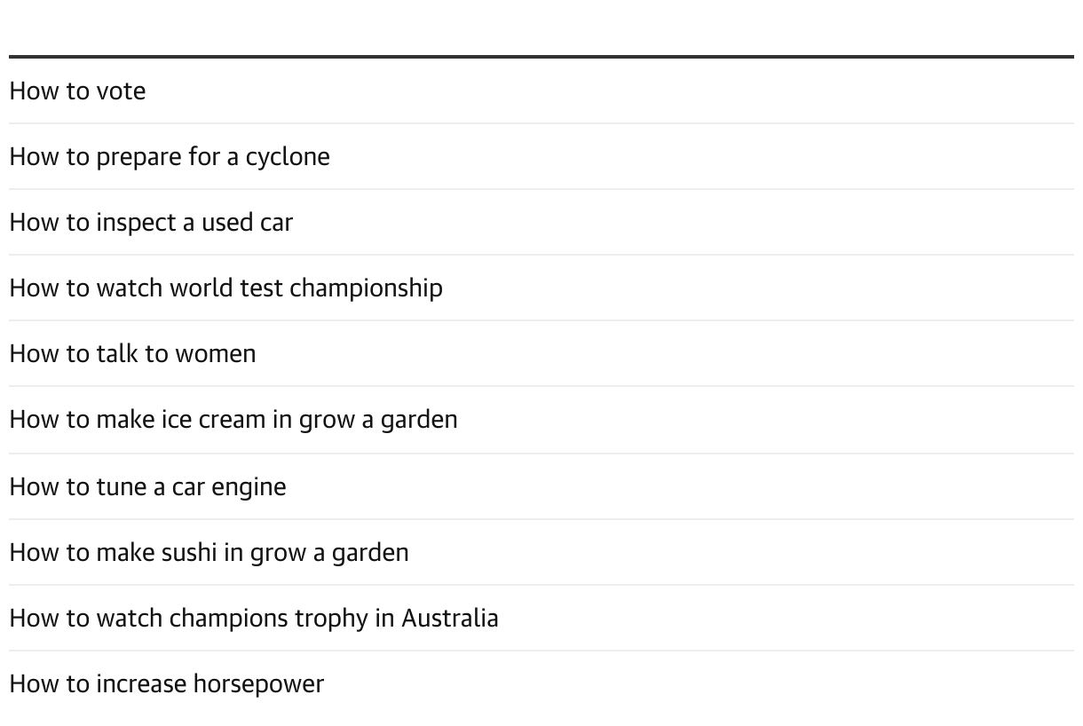Viewport: 1083px width, 726px height.
Task: Choose the used car inspection entry
Action: click(151, 223)
